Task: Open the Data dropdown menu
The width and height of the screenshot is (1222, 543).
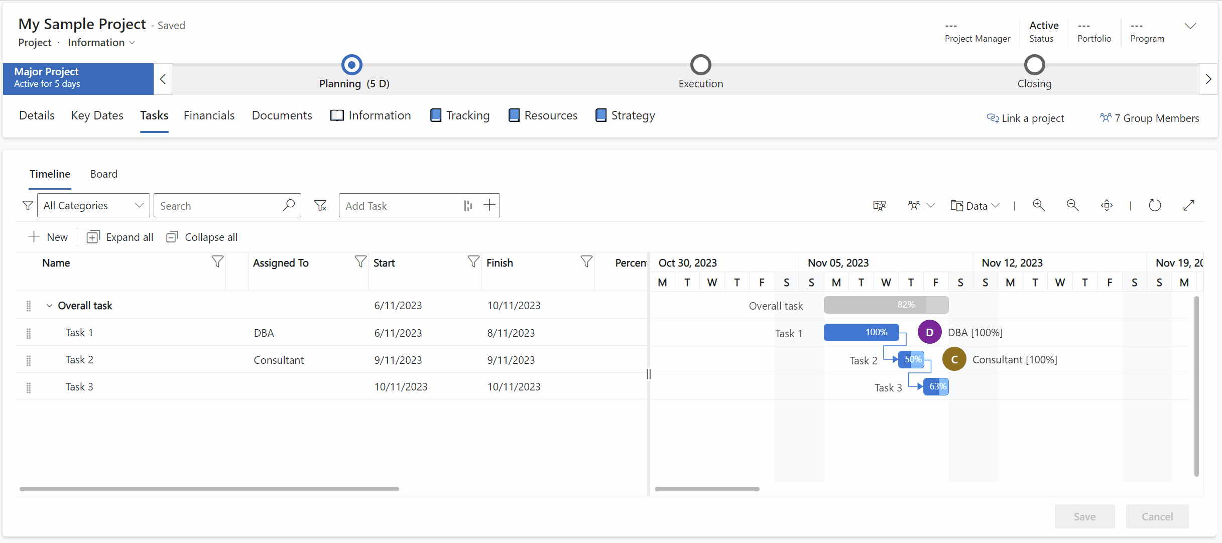Action: pos(975,206)
